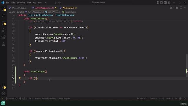
Task: Change indentation via Spaces: 4
Action: (153, 98)
